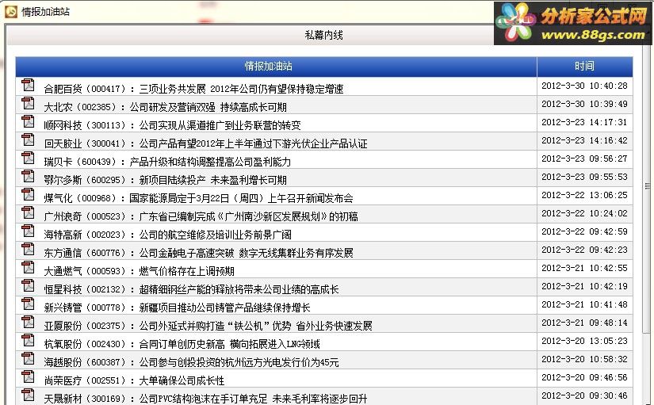Click document icon beside 广州浪奇 row
The width and height of the screenshot is (654, 405).
point(28,212)
